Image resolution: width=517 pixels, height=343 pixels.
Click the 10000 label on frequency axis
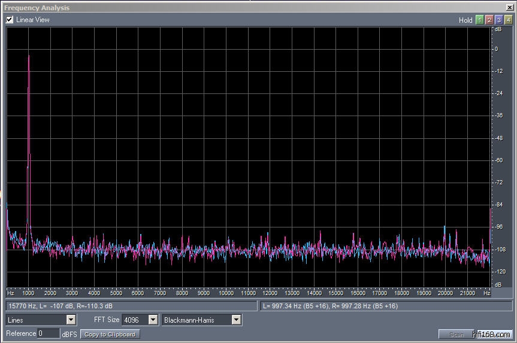pyautogui.click(x=226, y=293)
